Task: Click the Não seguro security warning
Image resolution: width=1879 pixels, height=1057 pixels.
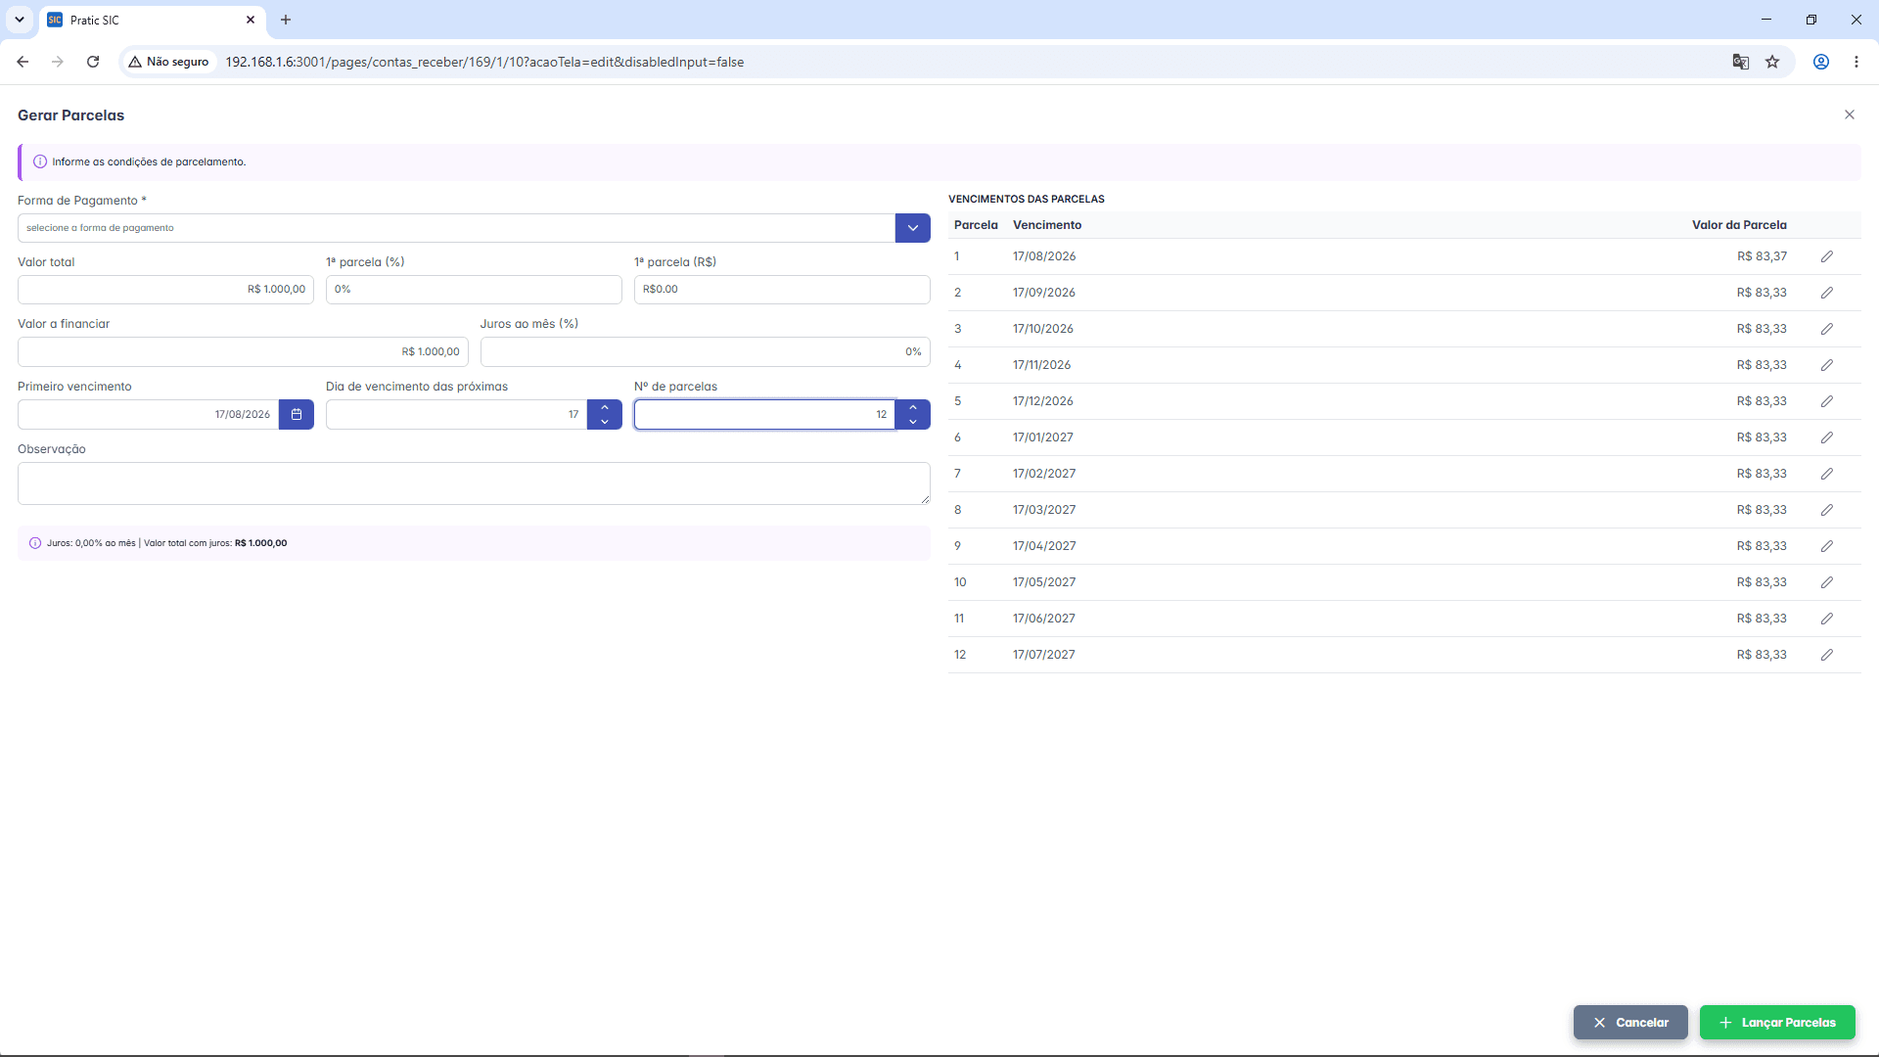Action: (168, 62)
